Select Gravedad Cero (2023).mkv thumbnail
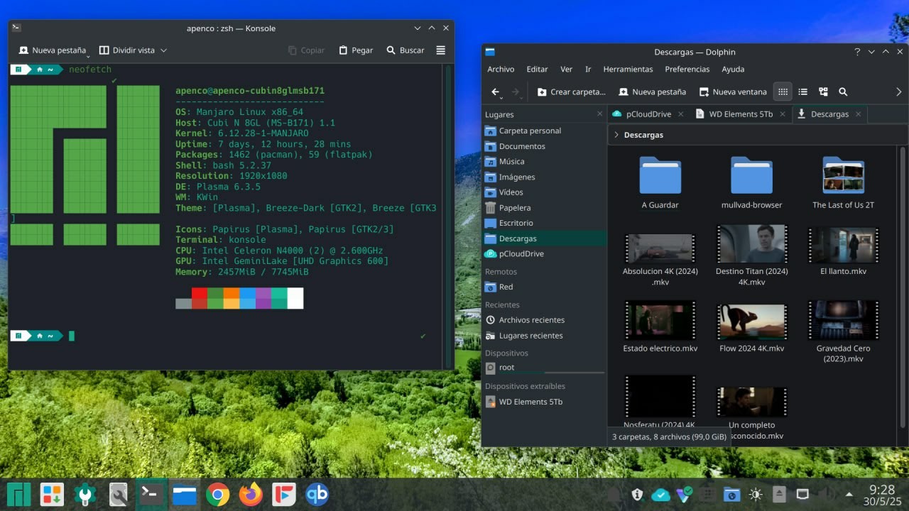The image size is (909, 511). [x=843, y=320]
